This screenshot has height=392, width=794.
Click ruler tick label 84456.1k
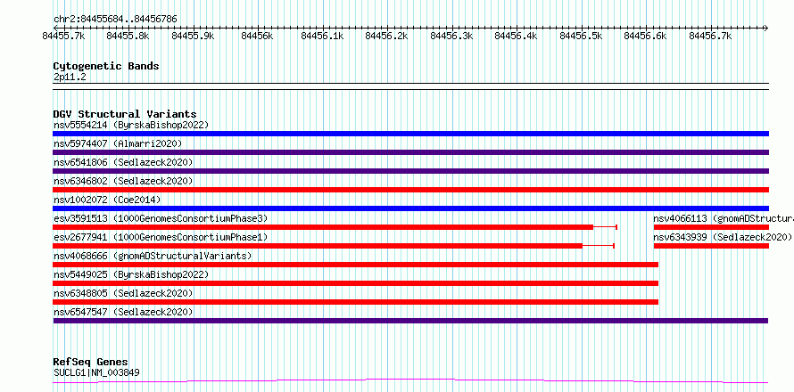[322, 36]
